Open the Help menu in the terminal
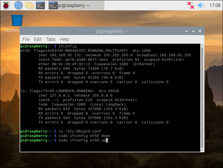Screen dimensions: 223x168 pos(65,39)
